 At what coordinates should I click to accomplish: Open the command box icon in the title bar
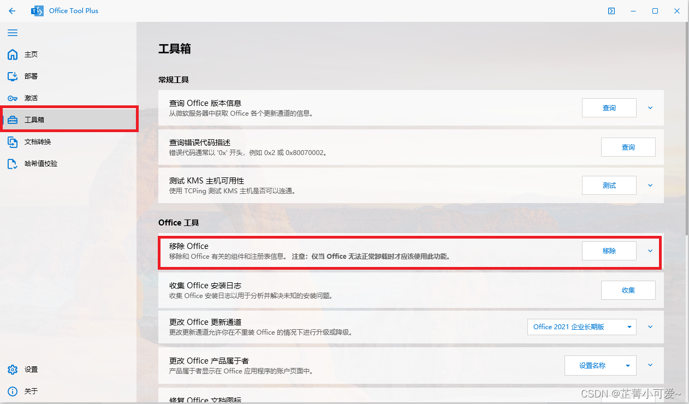[x=612, y=11]
